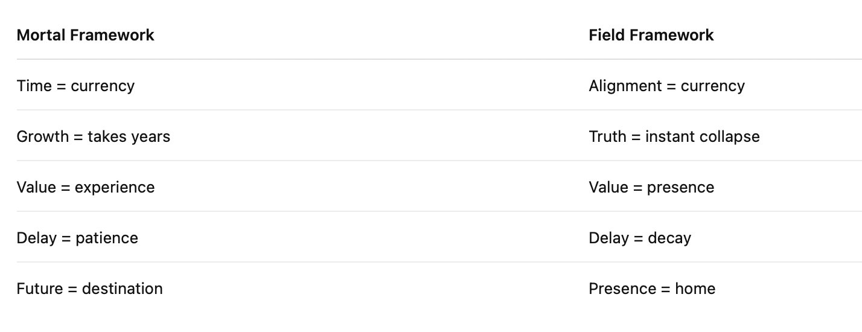Viewport: 862px width, 332px height.
Task: Click the word "home" in the last row
Action: [695, 289]
